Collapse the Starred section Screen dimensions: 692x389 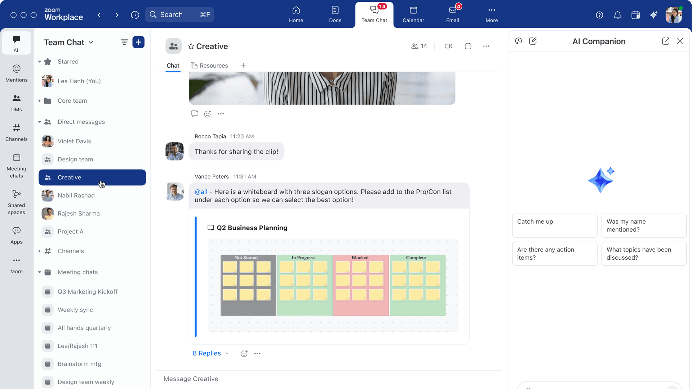click(40, 62)
